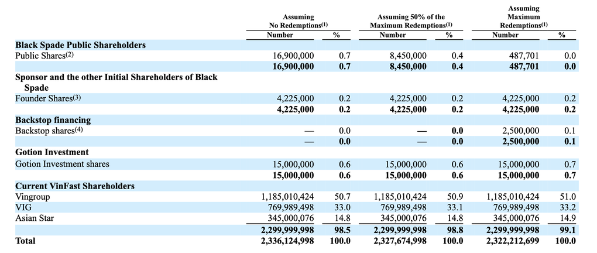
Task: Select the 'Black Spade Public Shareholders' section heading
Action: [80, 45]
